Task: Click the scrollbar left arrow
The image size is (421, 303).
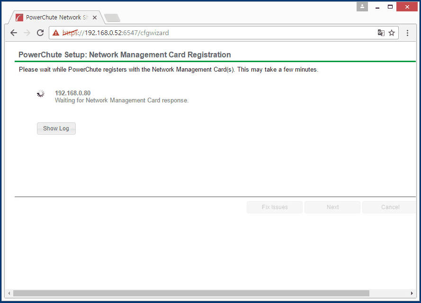Action: (9, 293)
